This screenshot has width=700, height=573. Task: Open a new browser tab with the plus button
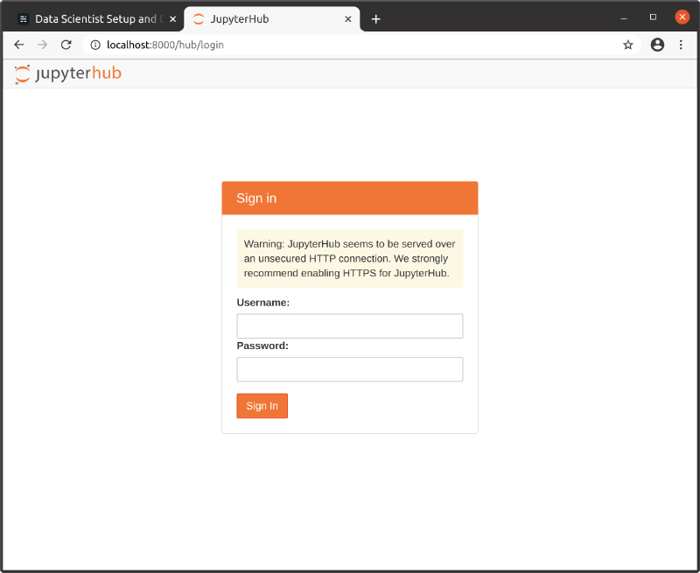pyautogui.click(x=376, y=18)
